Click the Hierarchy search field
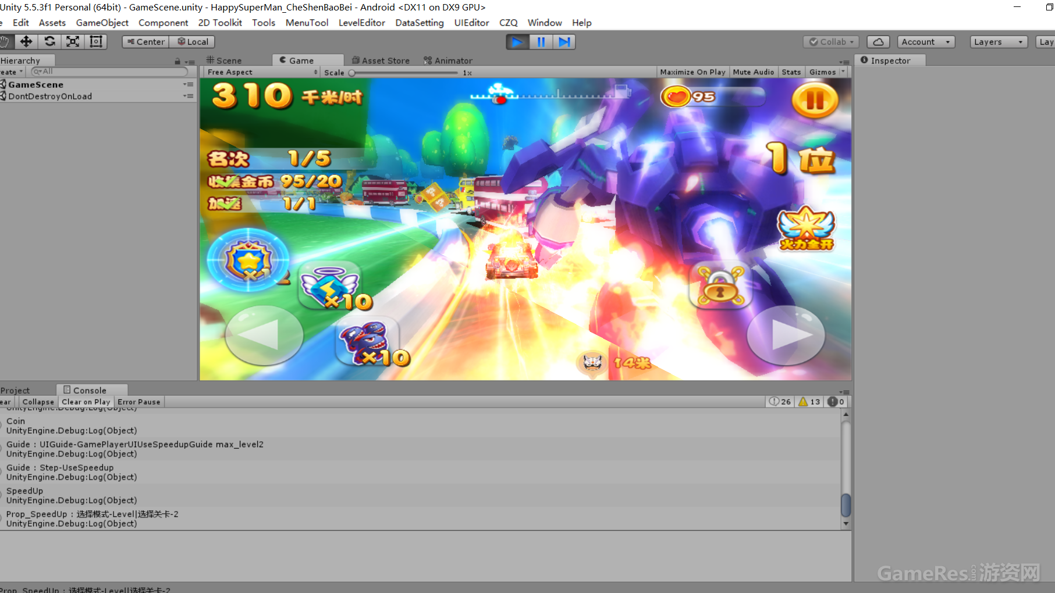 [109, 72]
